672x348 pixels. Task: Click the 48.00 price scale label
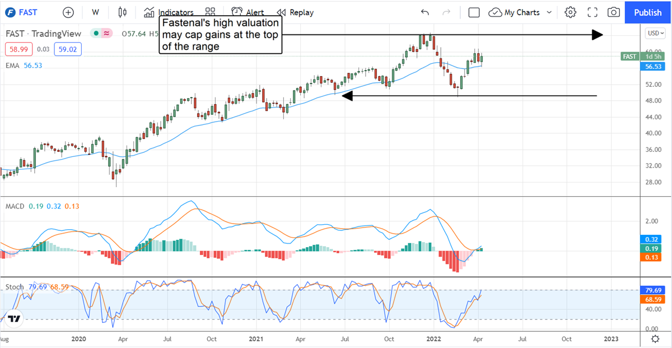click(x=654, y=101)
